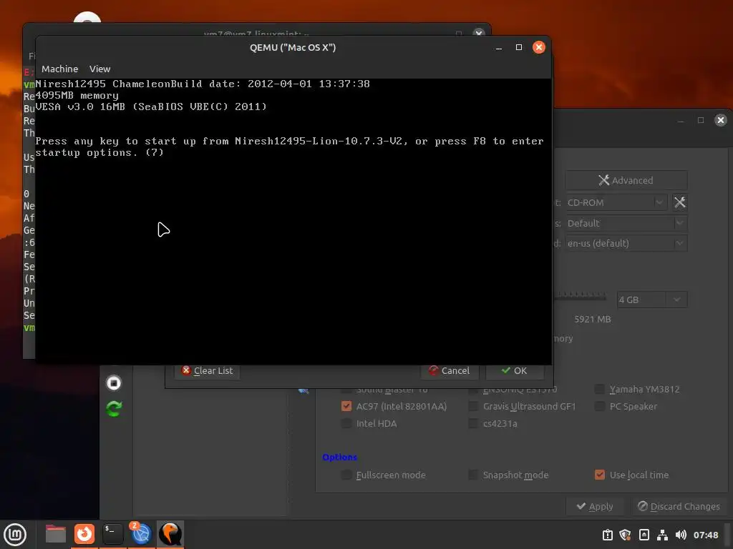The width and height of the screenshot is (733, 549).
Task: Click the stop VM icon in sidebar
Action: pyautogui.click(x=114, y=383)
